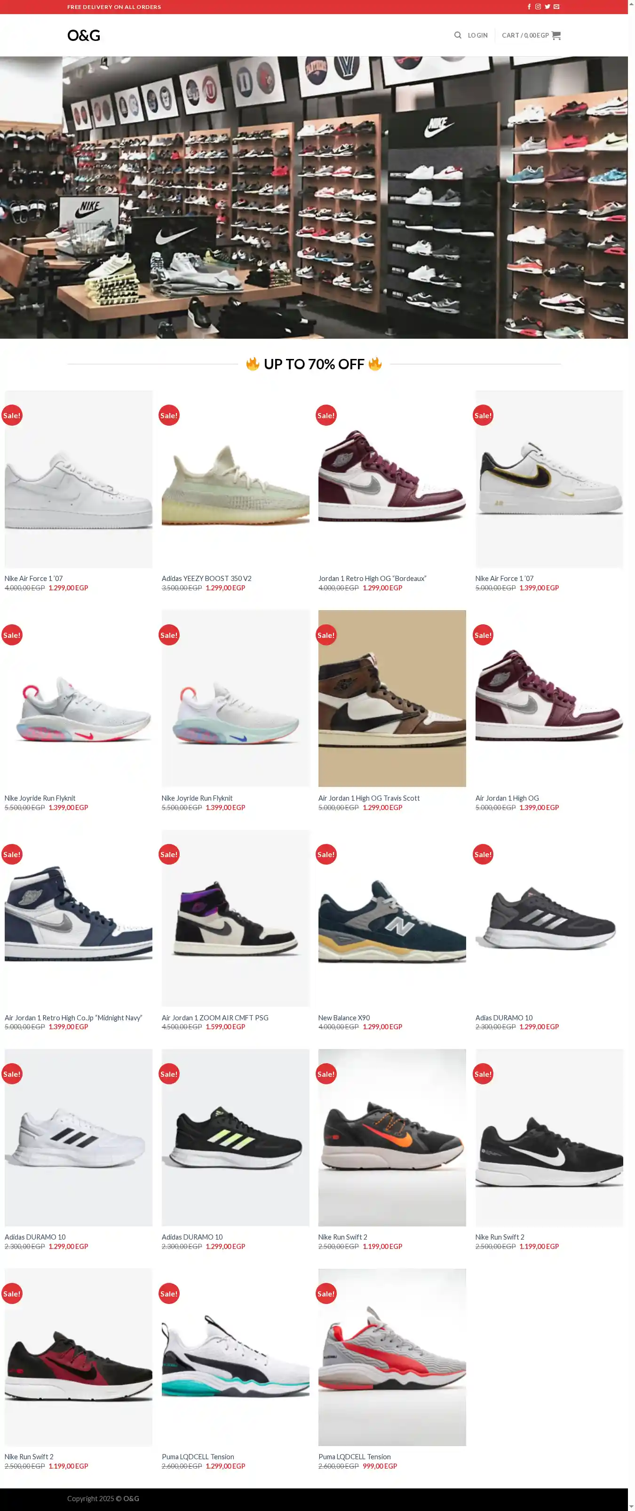Open the search magnifier icon
Screen dimensions: 635x1511
tap(458, 35)
